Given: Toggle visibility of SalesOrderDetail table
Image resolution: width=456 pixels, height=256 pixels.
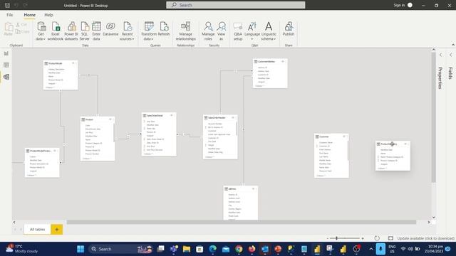Looking at the screenshot, I should (x=171, y=115).
